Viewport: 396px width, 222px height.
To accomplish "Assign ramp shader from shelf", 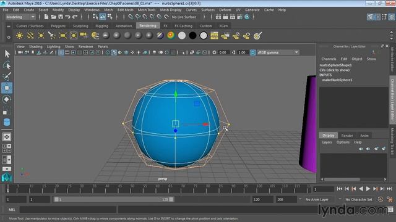I will tap(171, 36).
